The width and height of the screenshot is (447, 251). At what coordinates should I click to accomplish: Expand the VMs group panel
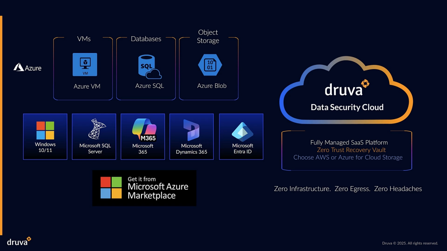(83, 68)
